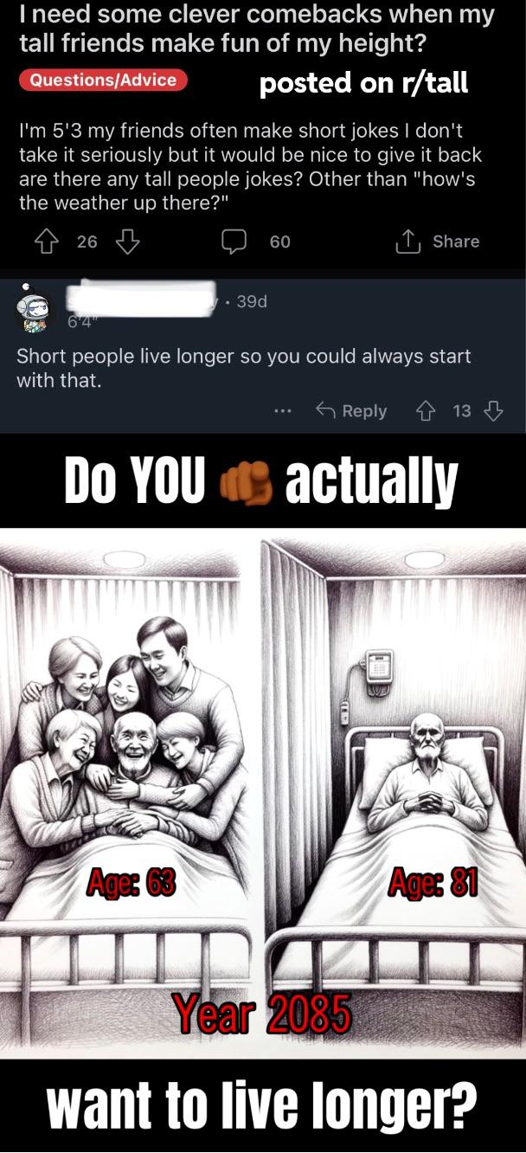Viewport: 526px width, 1153px height.
Task: Click the redacted commenter username
Action: coord(141,297)
